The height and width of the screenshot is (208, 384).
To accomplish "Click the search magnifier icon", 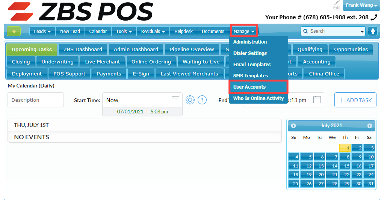I will (305, 31).
